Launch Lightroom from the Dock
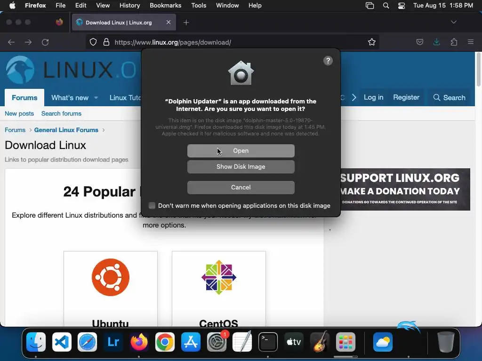 (113, 342)
